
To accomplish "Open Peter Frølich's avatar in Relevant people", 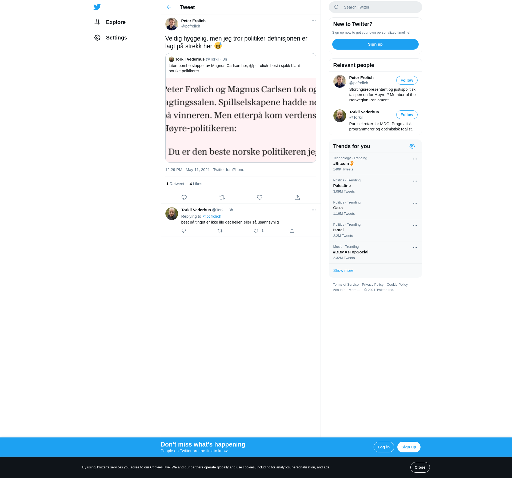I will tap(340, 81).
